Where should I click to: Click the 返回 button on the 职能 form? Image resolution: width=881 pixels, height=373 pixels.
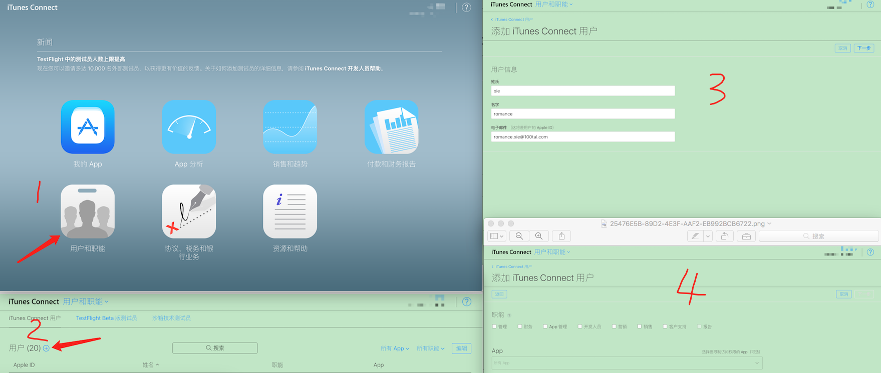499,294
